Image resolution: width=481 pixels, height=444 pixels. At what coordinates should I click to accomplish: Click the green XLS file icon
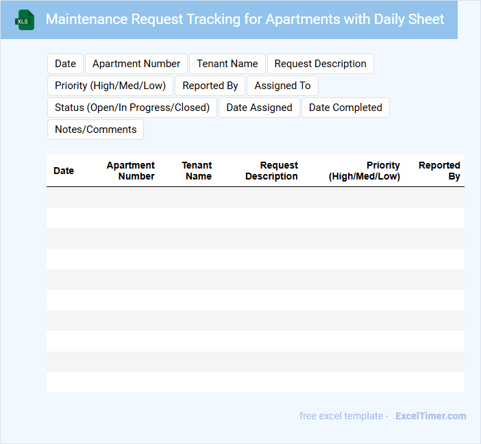pyautogui.click(x=25, y=20)
